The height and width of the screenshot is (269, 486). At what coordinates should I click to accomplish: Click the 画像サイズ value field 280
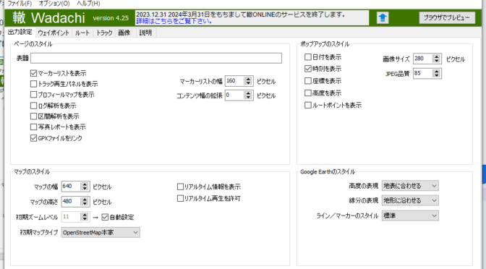(423, 59)
